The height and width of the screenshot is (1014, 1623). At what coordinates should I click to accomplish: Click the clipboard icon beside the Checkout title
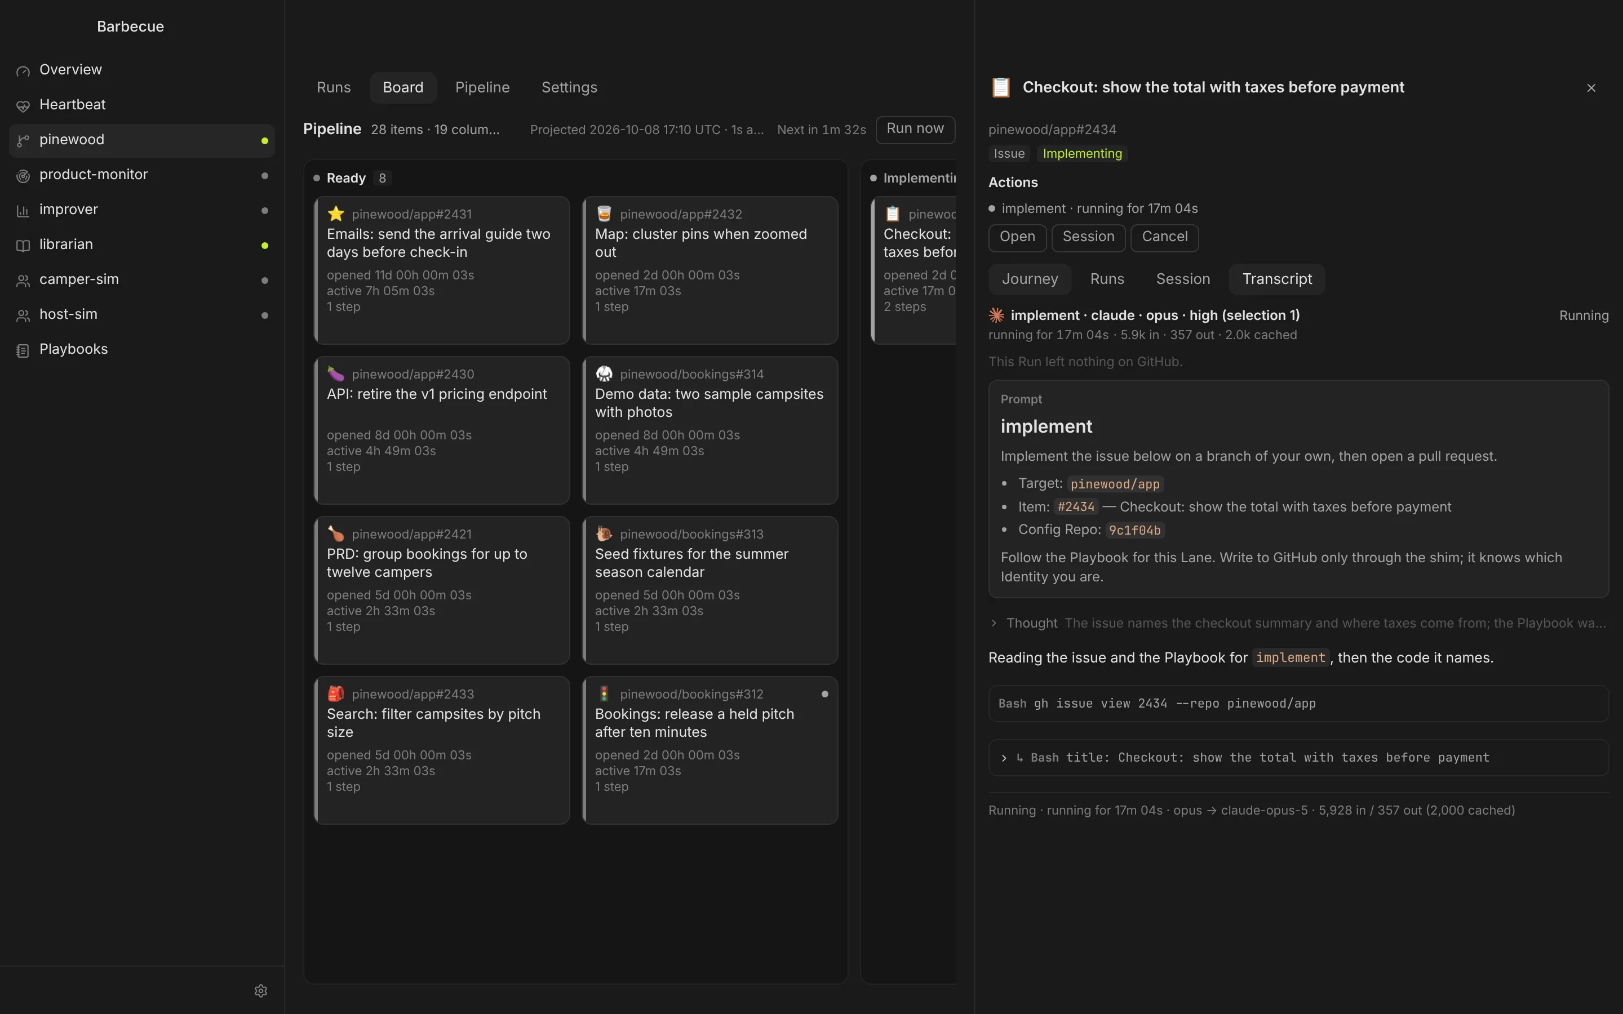coord(1001,87)
